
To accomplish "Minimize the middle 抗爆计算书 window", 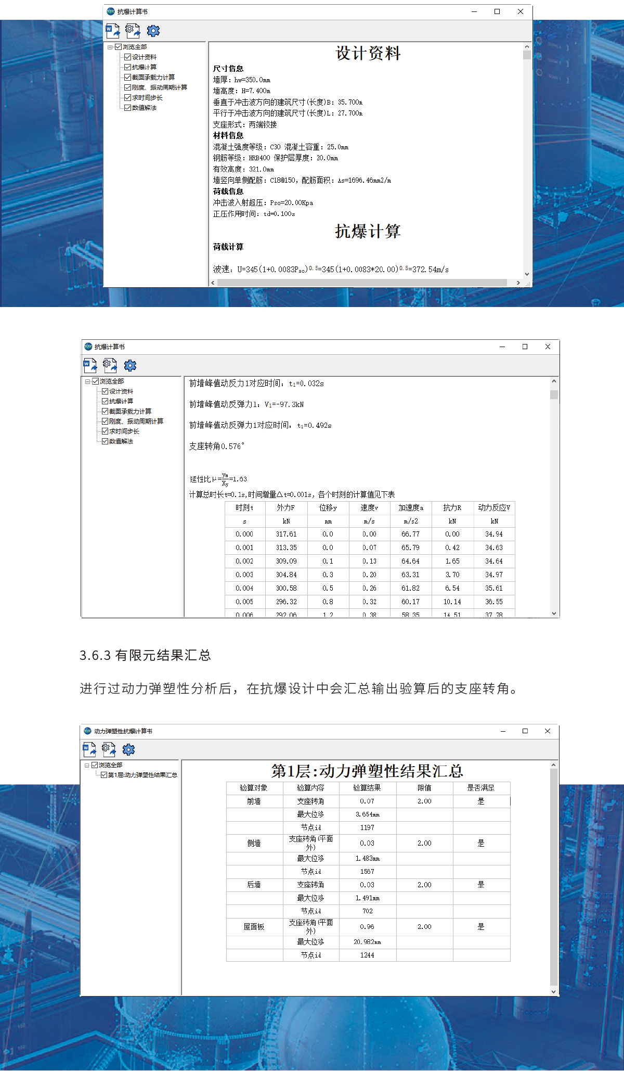I will coord(502,347).
